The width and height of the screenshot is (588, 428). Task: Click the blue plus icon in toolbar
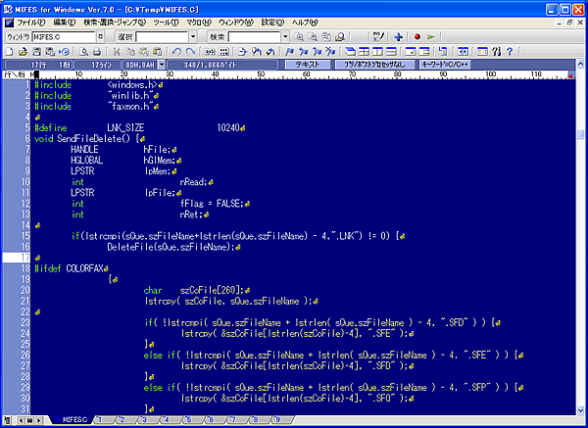click(399, 36)
